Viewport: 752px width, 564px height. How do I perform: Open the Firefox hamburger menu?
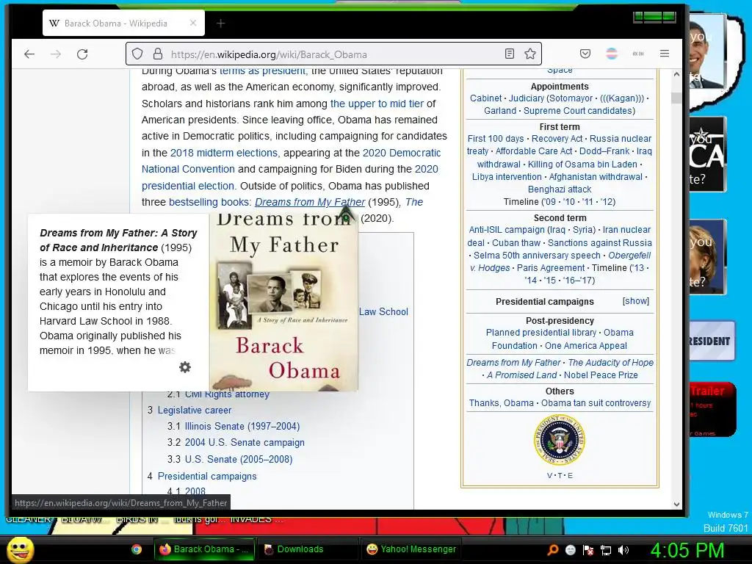coord(664,54)
